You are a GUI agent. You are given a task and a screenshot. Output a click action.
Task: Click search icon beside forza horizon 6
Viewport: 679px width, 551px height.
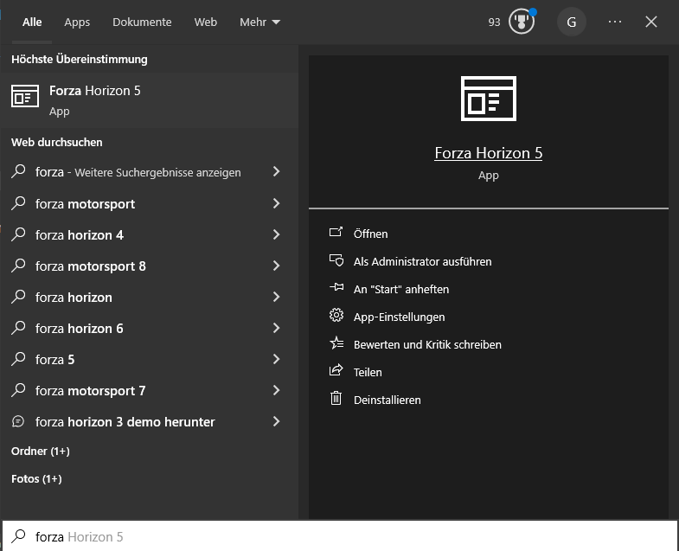(18, 328)
